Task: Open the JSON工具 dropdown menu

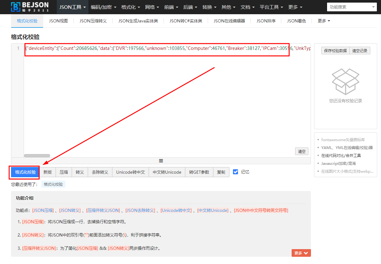Action: point(73,7)
